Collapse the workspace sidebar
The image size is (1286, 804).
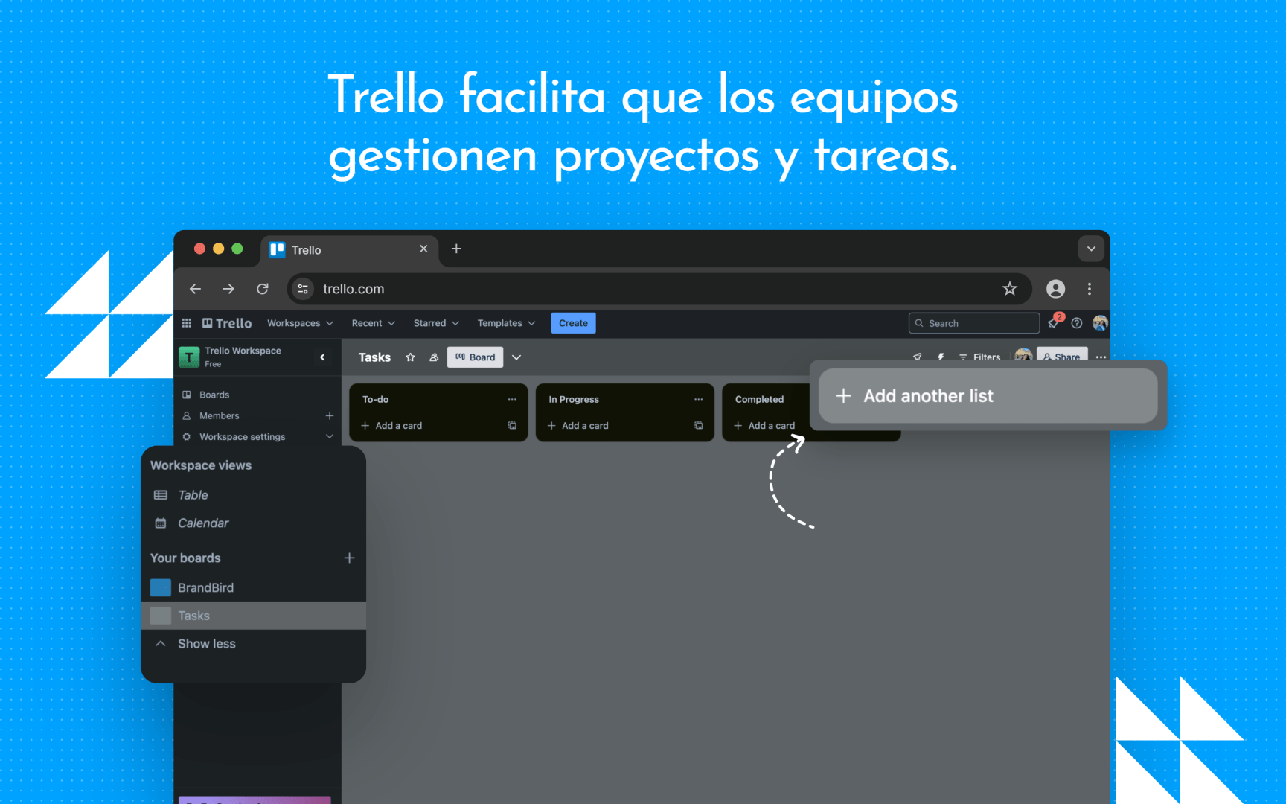coord(322,357)
